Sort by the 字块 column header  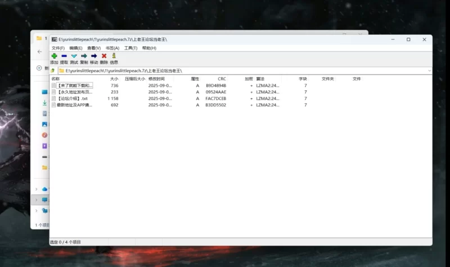pyautogui.click(x=303, y=79)
